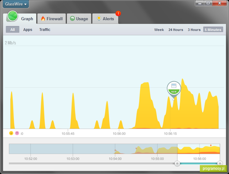Close the GlassWire window

coord(219,3)
